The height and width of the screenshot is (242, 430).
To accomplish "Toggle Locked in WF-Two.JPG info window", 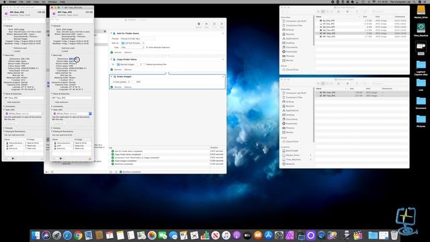I will tap(60, 51).
